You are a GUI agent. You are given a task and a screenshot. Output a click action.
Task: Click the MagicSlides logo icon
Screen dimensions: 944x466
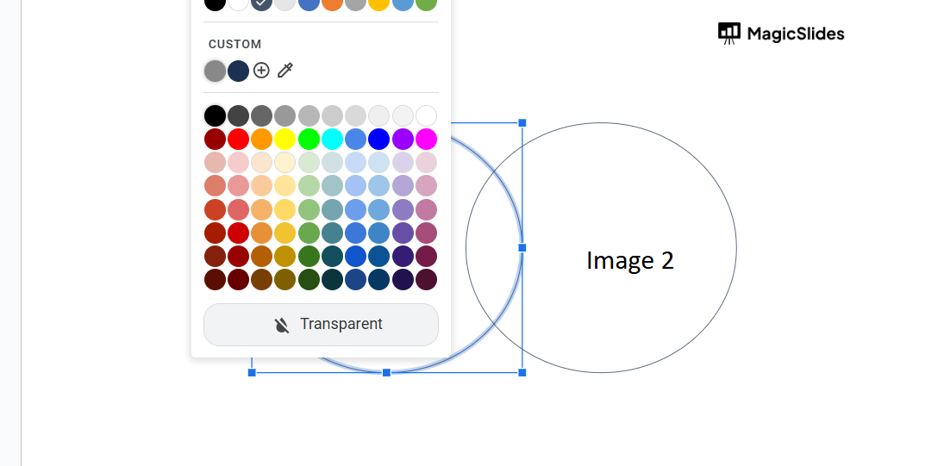728,34
